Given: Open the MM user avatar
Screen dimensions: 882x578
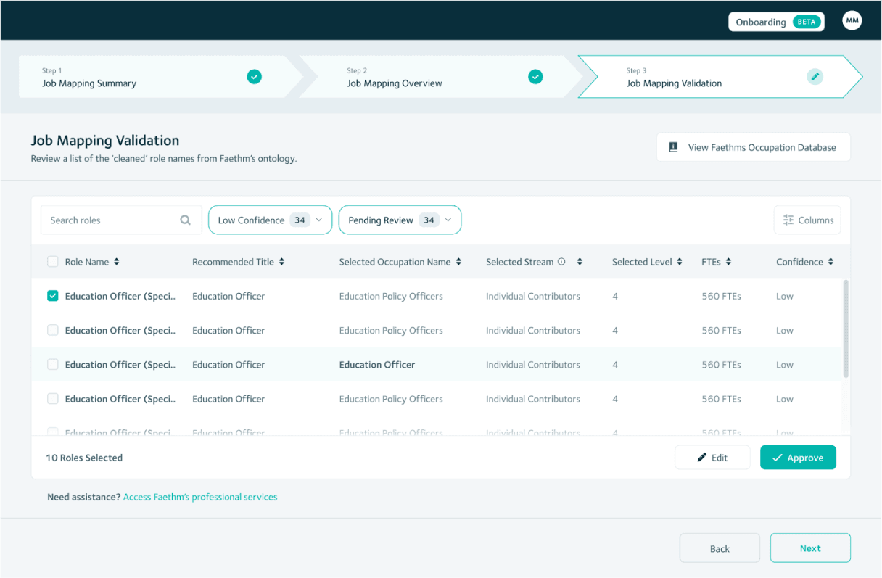Looking at the screenshot, I should pyautogui.click(x=852, y=21).
